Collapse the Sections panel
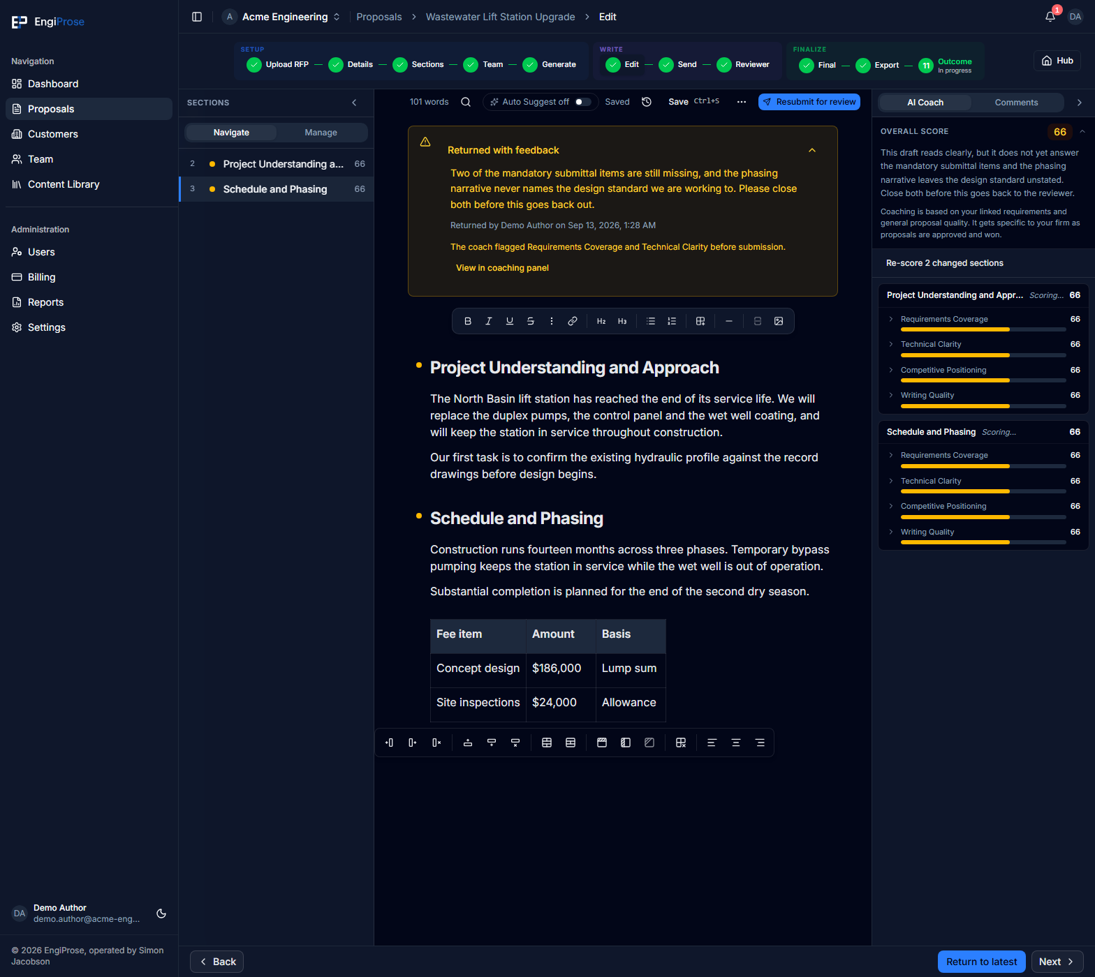The width and height of the screenshot is (1095, 977). coord(354,103)
